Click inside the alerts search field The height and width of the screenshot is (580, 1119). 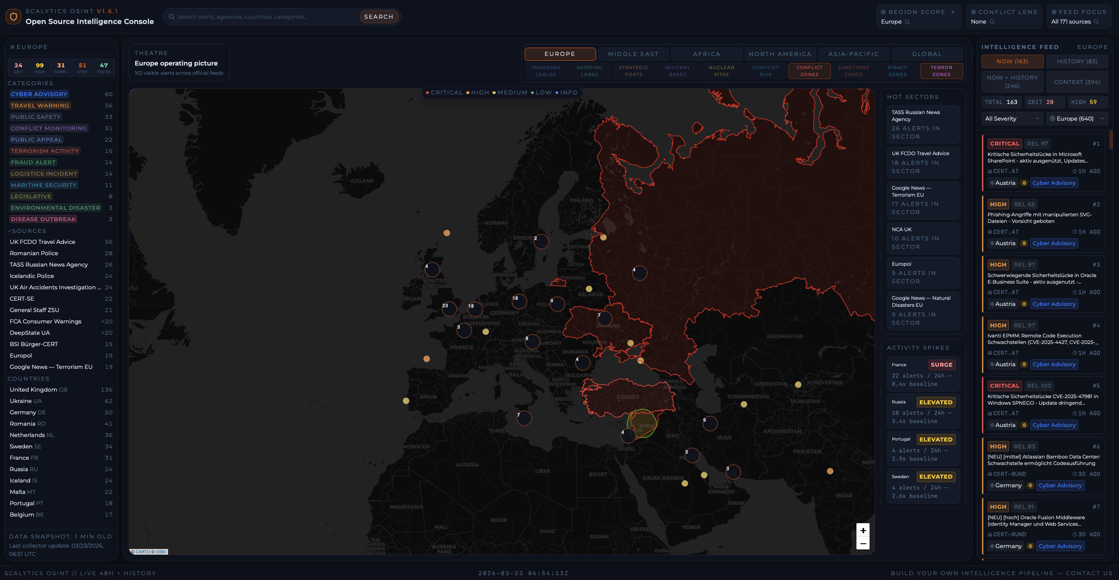pyautogui.click(x=263, y=16)
